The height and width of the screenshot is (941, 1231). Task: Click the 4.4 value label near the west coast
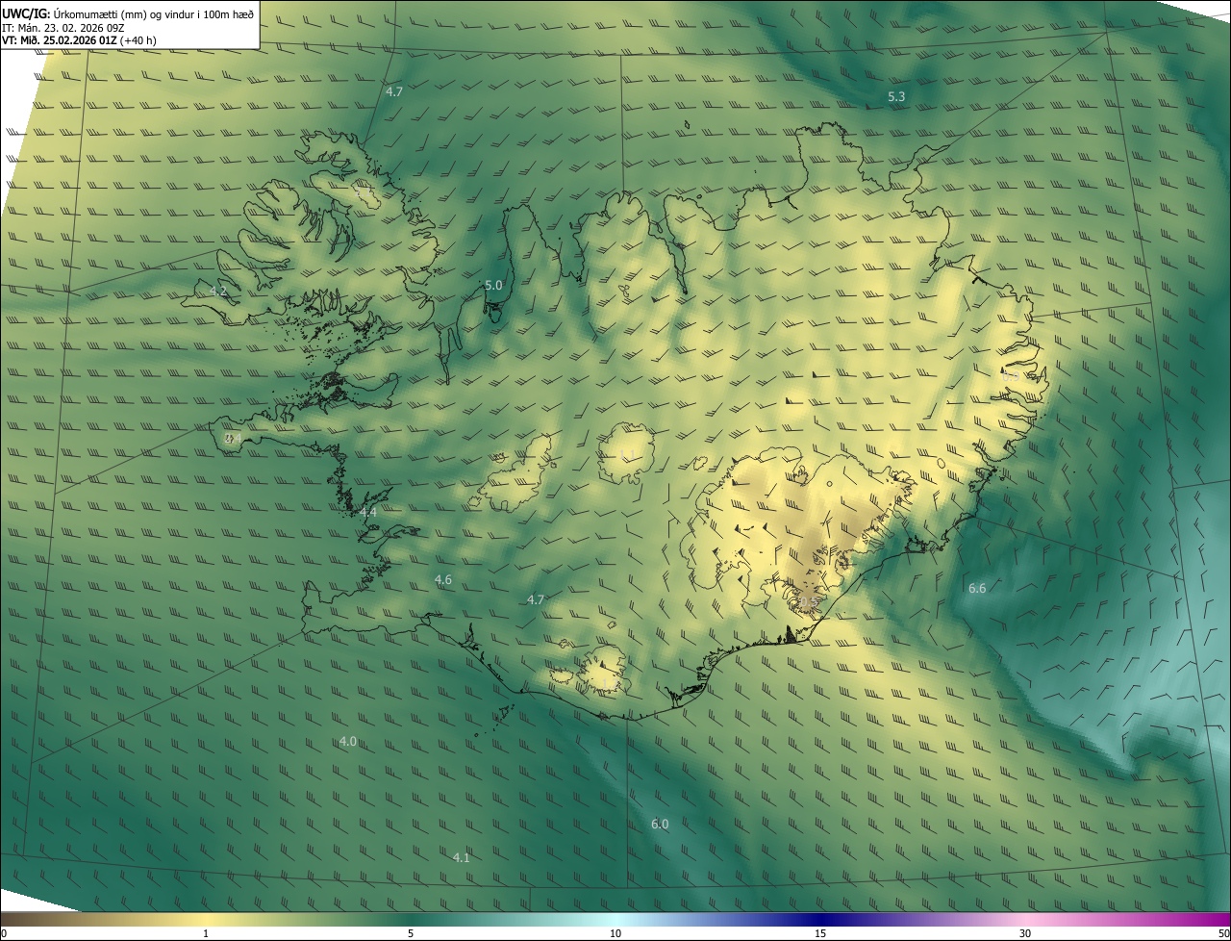(x=368, y=513)
